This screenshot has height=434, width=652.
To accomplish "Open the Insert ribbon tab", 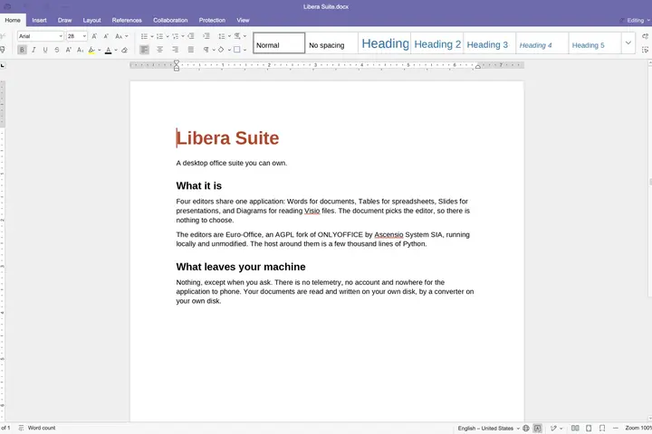I will pyautogui.click(x=40, y=20).
